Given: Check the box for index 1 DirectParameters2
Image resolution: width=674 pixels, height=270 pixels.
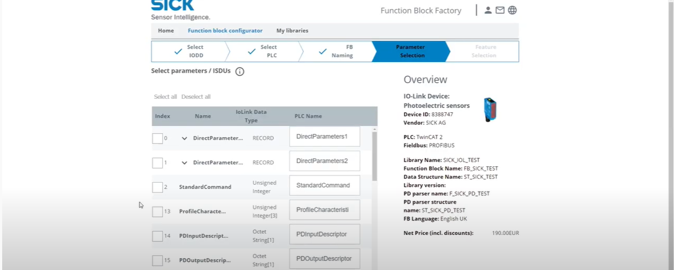Looking at the screenshot, I should coord(158,163).
